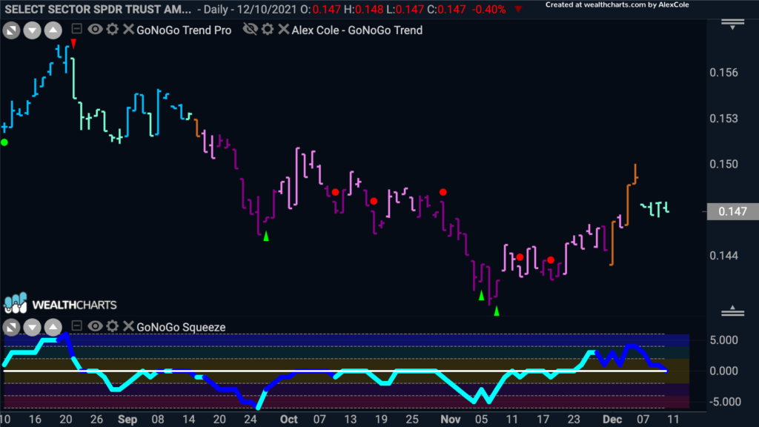The image size is (759, 427).
Task: Open GoNoGo Trend Pro settings gear
Action: pos(113,30)
